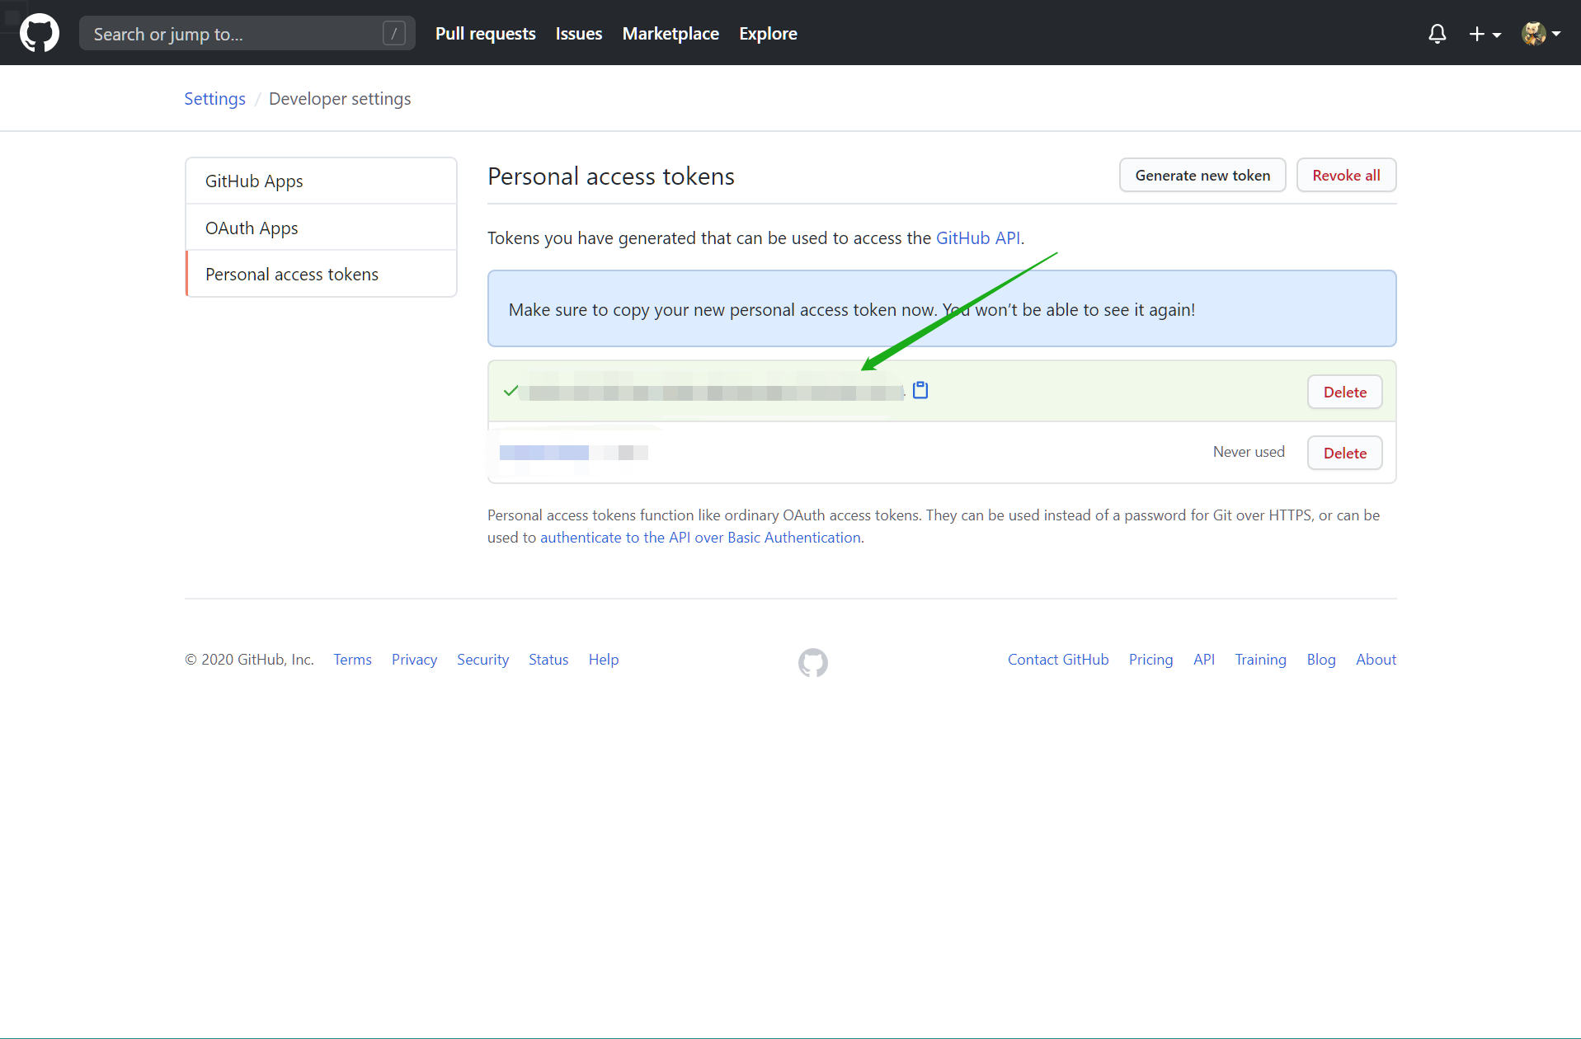Click the footer GitHub logo
Viewport: 1581px width, 1039px height.
coord(813,662)
